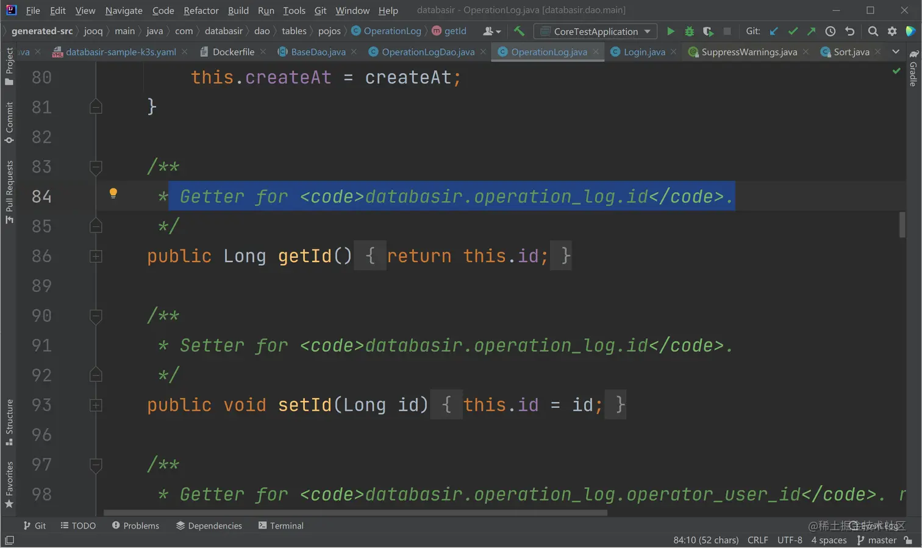Change file encoding UTF-8 in status bar

pyautogui.click(x=790, y=540)
